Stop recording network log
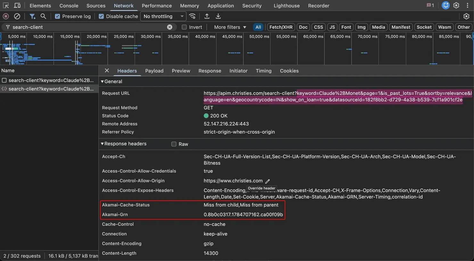The height and width of the screenshot is (261, 474). pyautogui.click(x=6, y=16)
